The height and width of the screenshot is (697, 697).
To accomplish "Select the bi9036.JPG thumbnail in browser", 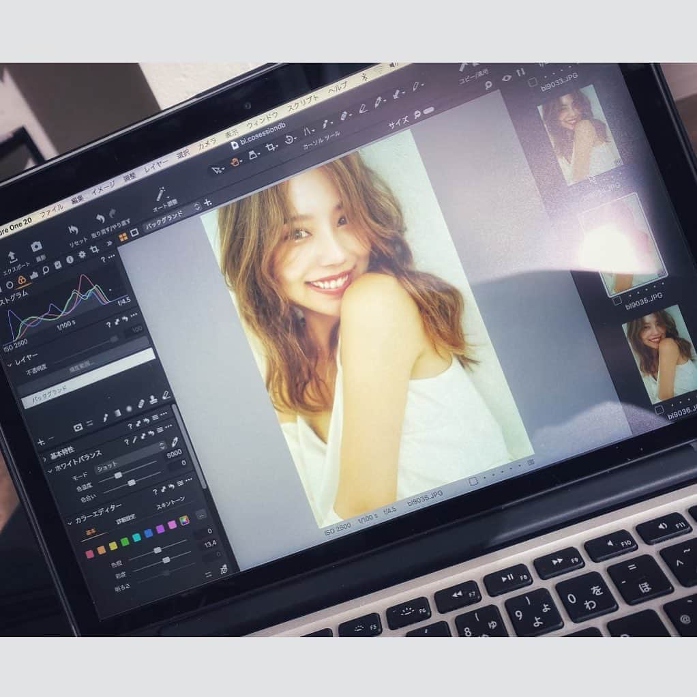I will 659,354.
